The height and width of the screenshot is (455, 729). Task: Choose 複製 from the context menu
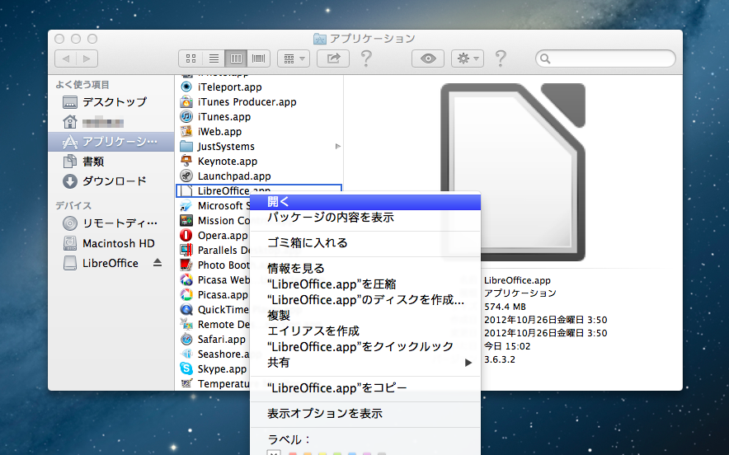pos(365,316)
